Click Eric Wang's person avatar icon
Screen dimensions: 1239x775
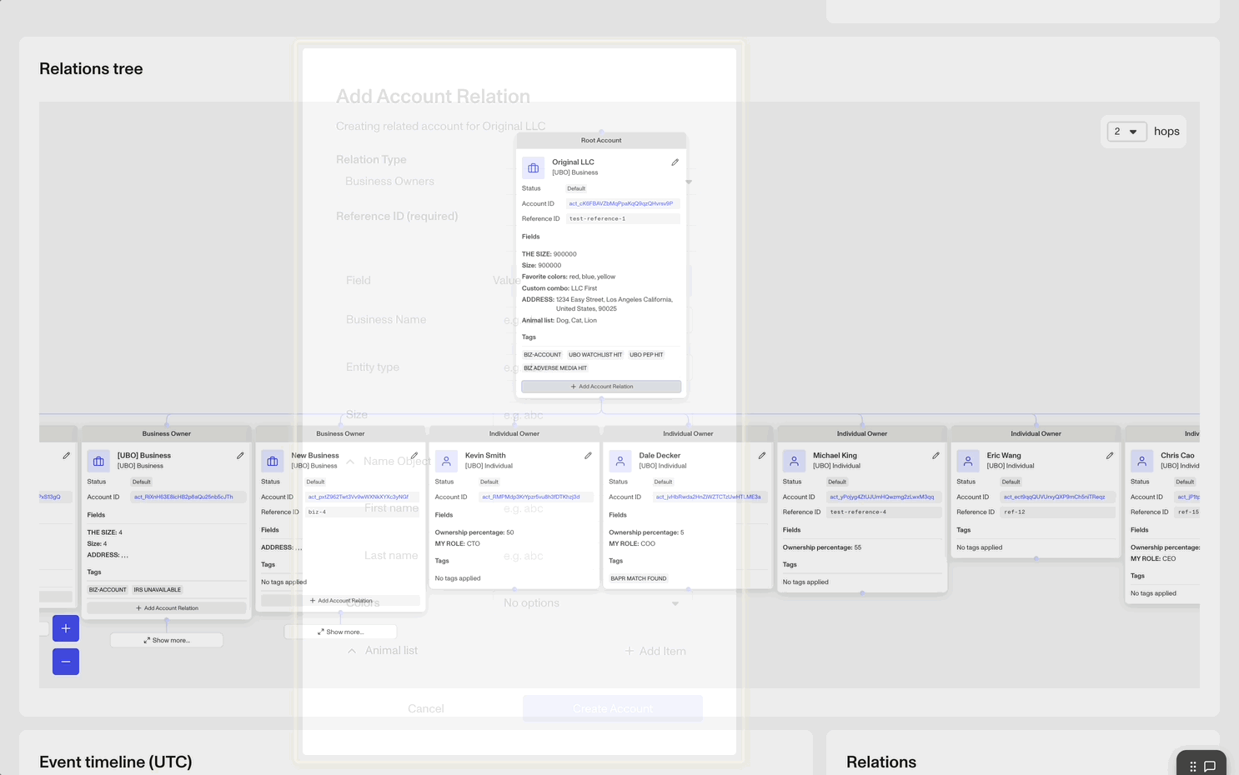point(968,461)
